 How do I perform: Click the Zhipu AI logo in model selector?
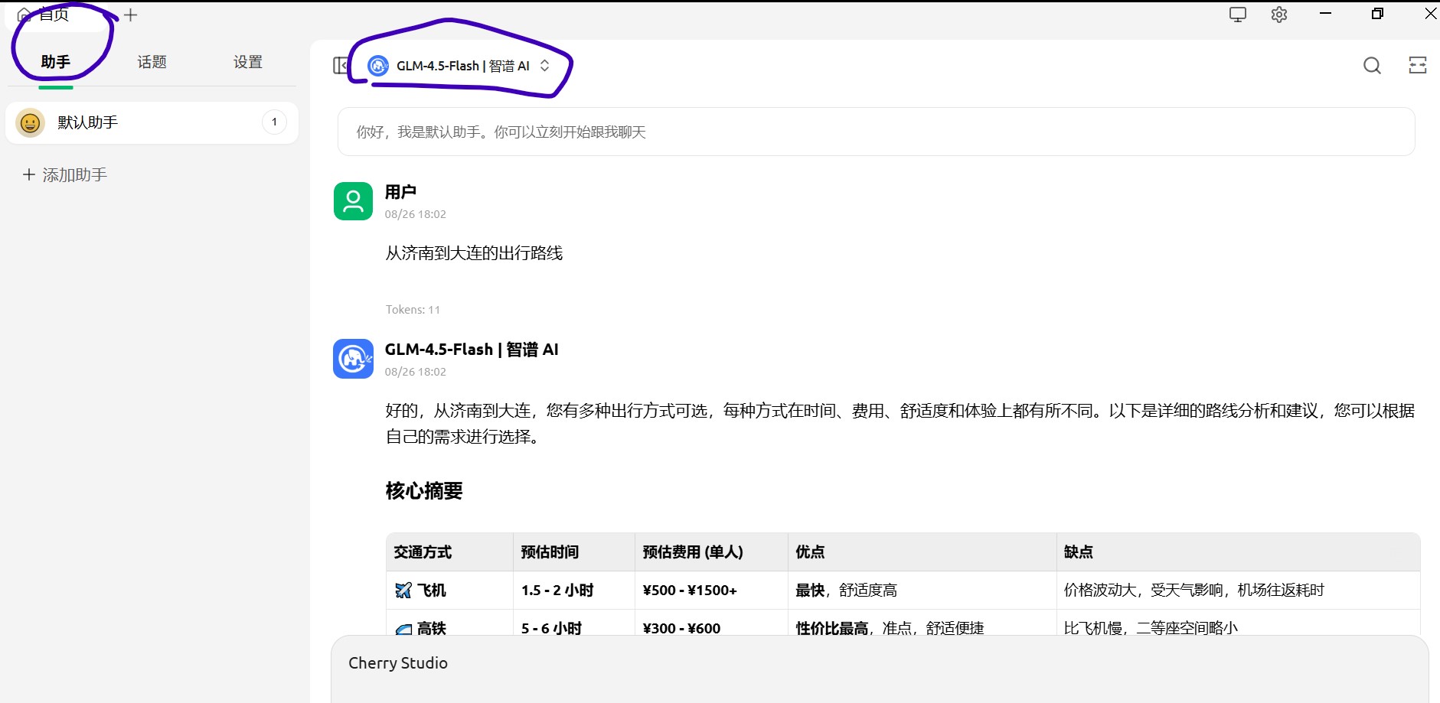[x=378, y=66]
